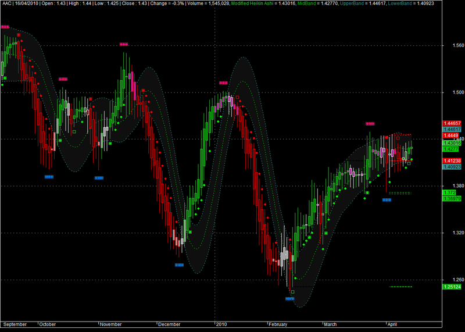
Task: Click the 2010 label on time axis
Action: (221, 324)
